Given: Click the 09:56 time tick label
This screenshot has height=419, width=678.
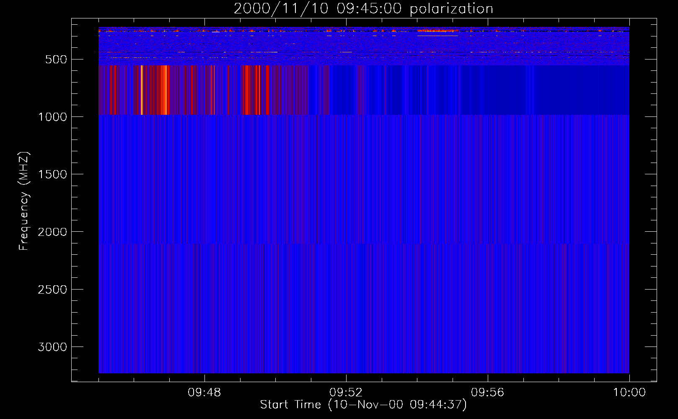Looking at the screenshot, I should click(x=488, y=393).
